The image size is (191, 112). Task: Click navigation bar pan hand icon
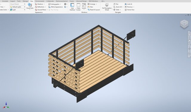pos(189,40)
